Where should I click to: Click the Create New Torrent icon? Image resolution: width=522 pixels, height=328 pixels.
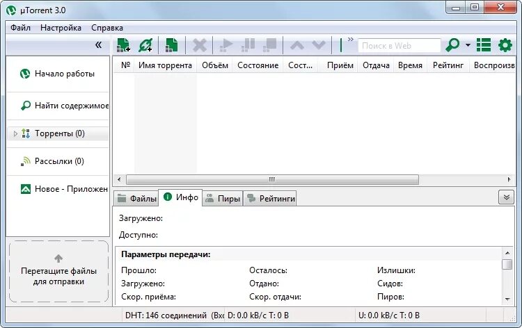pyautogui.click(x=171, y=45)
